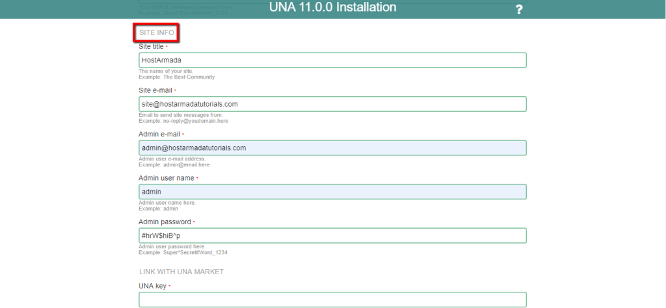The width and height of the screenshot is (666, 308).
Task: Click the Admin password input field
Action: point(332,235)
